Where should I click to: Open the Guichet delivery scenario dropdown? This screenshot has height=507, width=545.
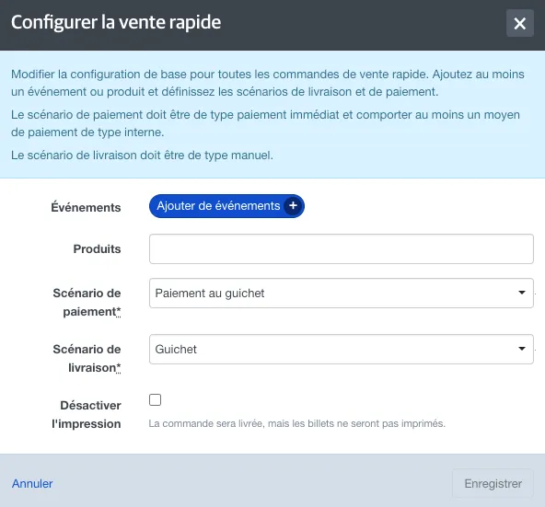[x=342, y=349]
